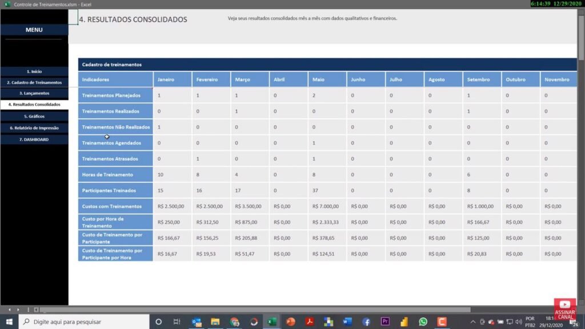Switch to Excel in the taskbar
Image resolution: width=585 pixels, height=329 pixels.
[272, 322]
